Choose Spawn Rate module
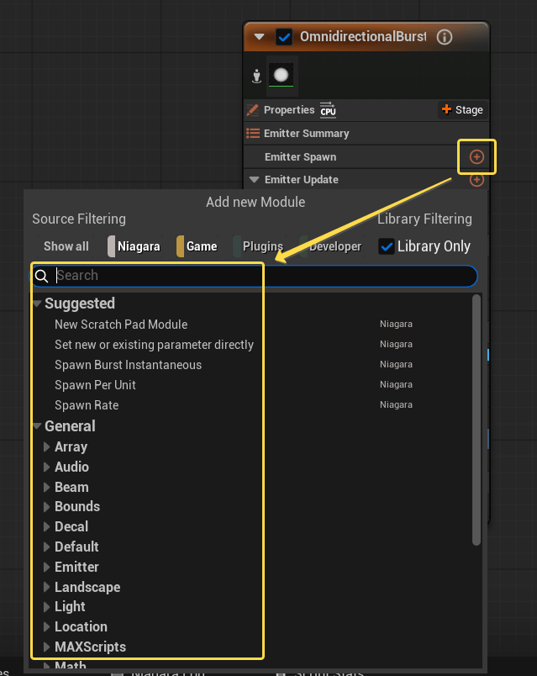537x676 pixels. pos(87,405)
